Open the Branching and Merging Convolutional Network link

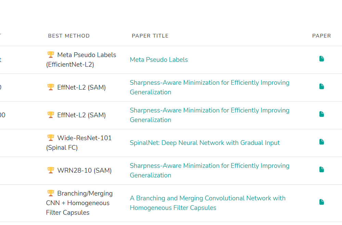coord(207,198)
